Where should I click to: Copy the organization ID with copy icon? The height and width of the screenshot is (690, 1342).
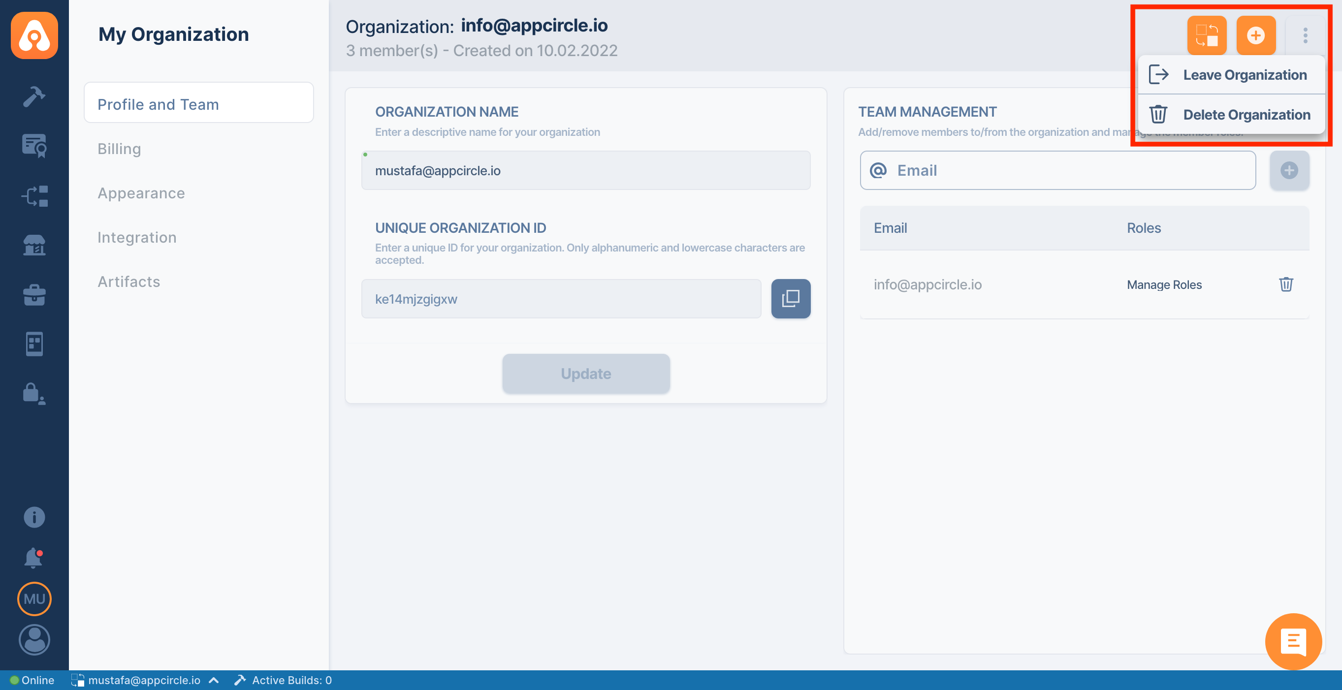click(x=790, y=299)
